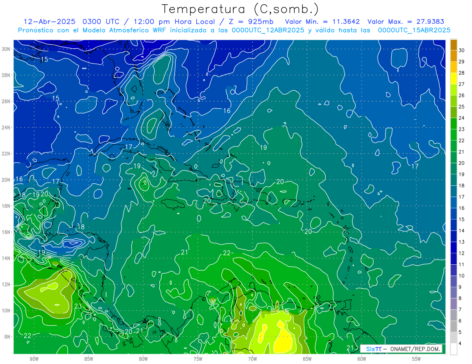Pick the purple swatch between 8 and 9
The image size is (472, 364).
coord(454,293)
